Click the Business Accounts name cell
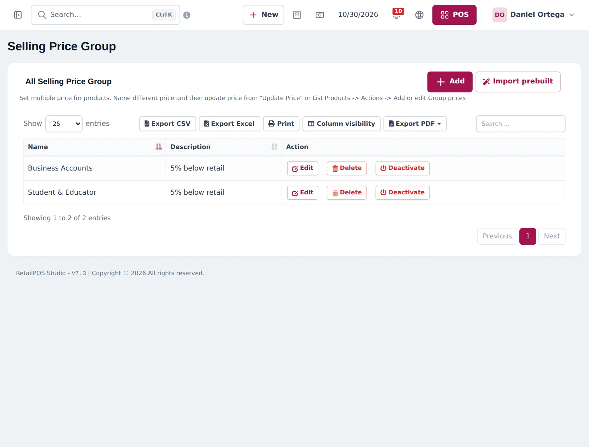This screenshot has width=589, height=447. (x=95, y=168)
